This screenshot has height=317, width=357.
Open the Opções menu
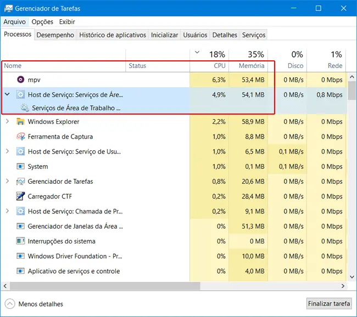click(42, 22)
